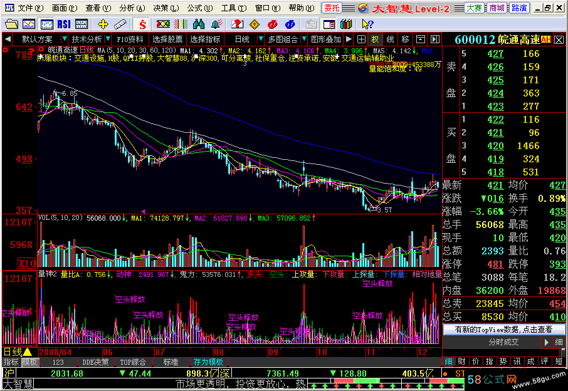Switch bottom bar to 指标 mode
568x391 pixels.
coord(11,362)
